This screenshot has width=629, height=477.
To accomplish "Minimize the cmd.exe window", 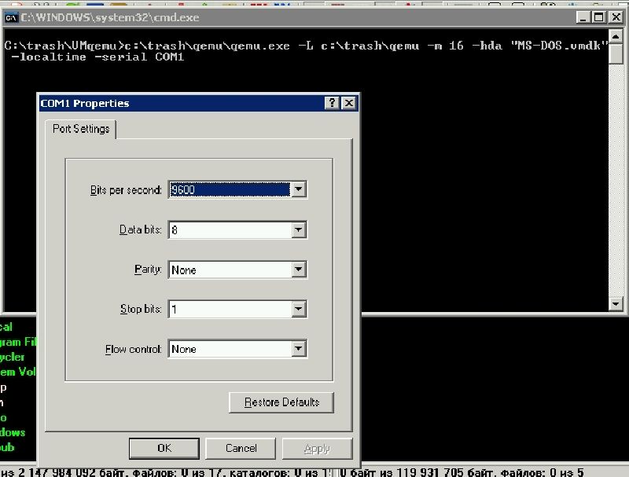I will 583,17.
